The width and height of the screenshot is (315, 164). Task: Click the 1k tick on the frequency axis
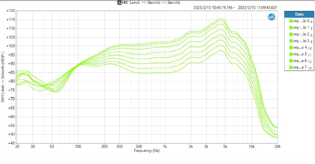165,146
